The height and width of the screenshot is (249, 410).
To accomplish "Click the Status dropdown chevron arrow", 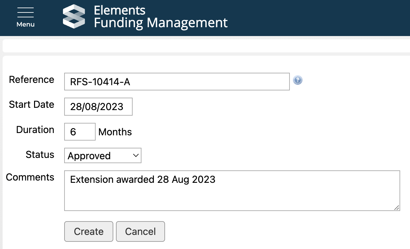I will click(136, 156).
